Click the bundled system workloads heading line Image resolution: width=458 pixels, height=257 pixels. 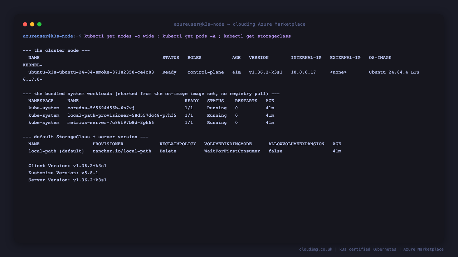151,94
